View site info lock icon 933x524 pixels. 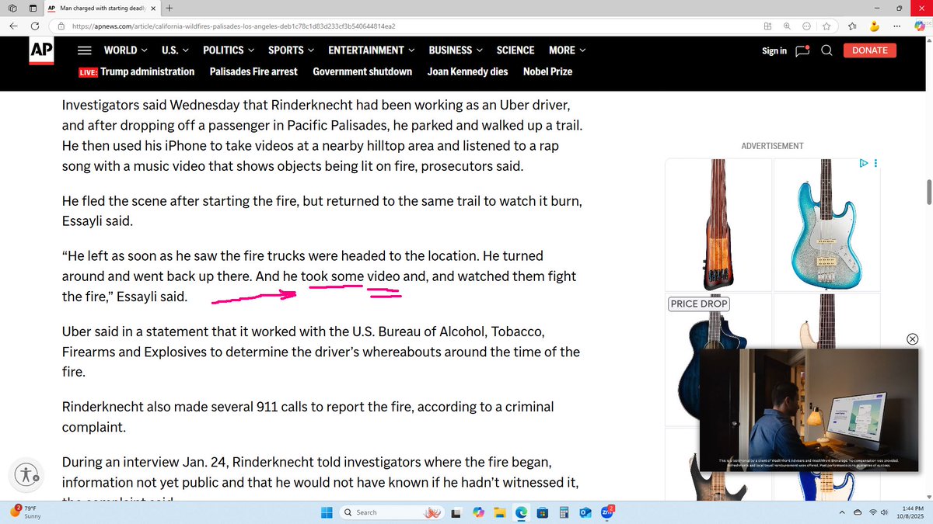click(x=61, y=26)
